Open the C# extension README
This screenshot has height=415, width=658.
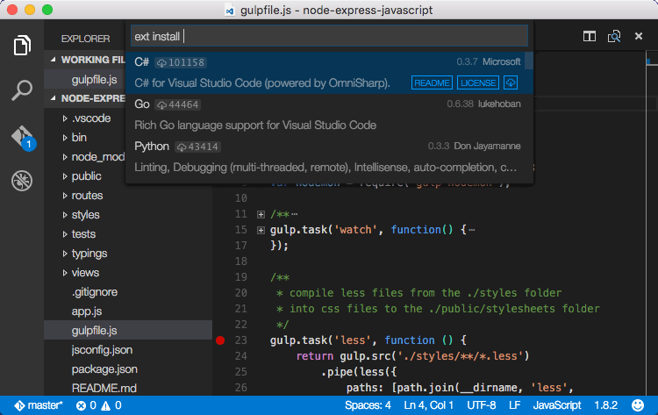tap(432, 82)
